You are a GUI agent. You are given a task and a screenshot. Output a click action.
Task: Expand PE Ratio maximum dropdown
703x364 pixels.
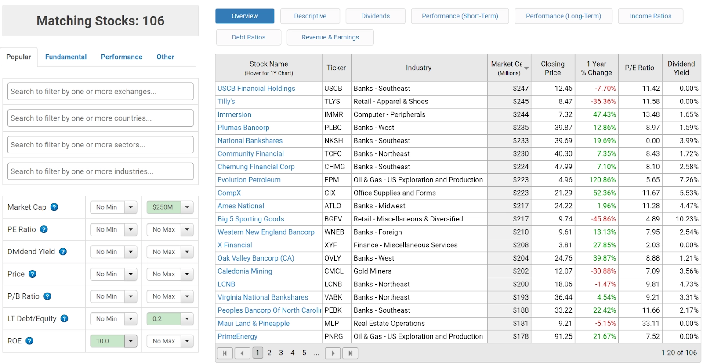(x=187, y=229)
